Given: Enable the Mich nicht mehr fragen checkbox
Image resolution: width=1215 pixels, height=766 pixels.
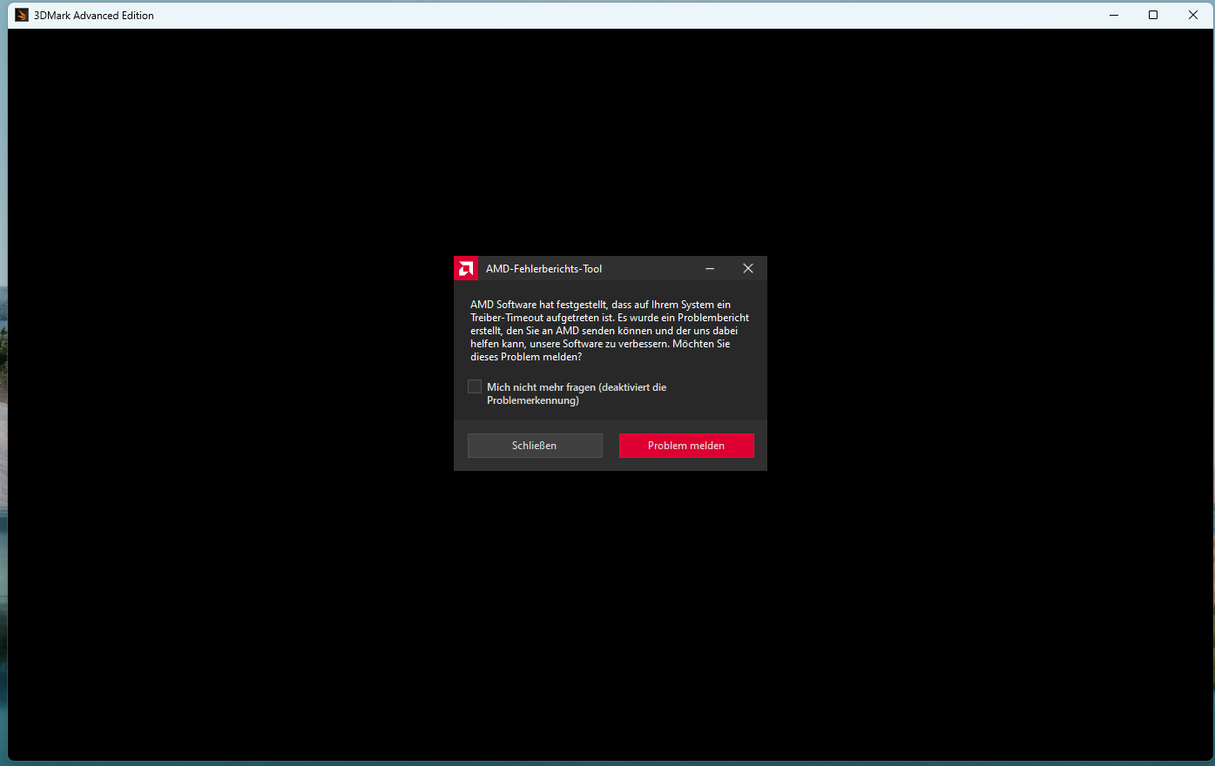Looking at the screenshot, I should pyautogui.click(x=475, y=386).
